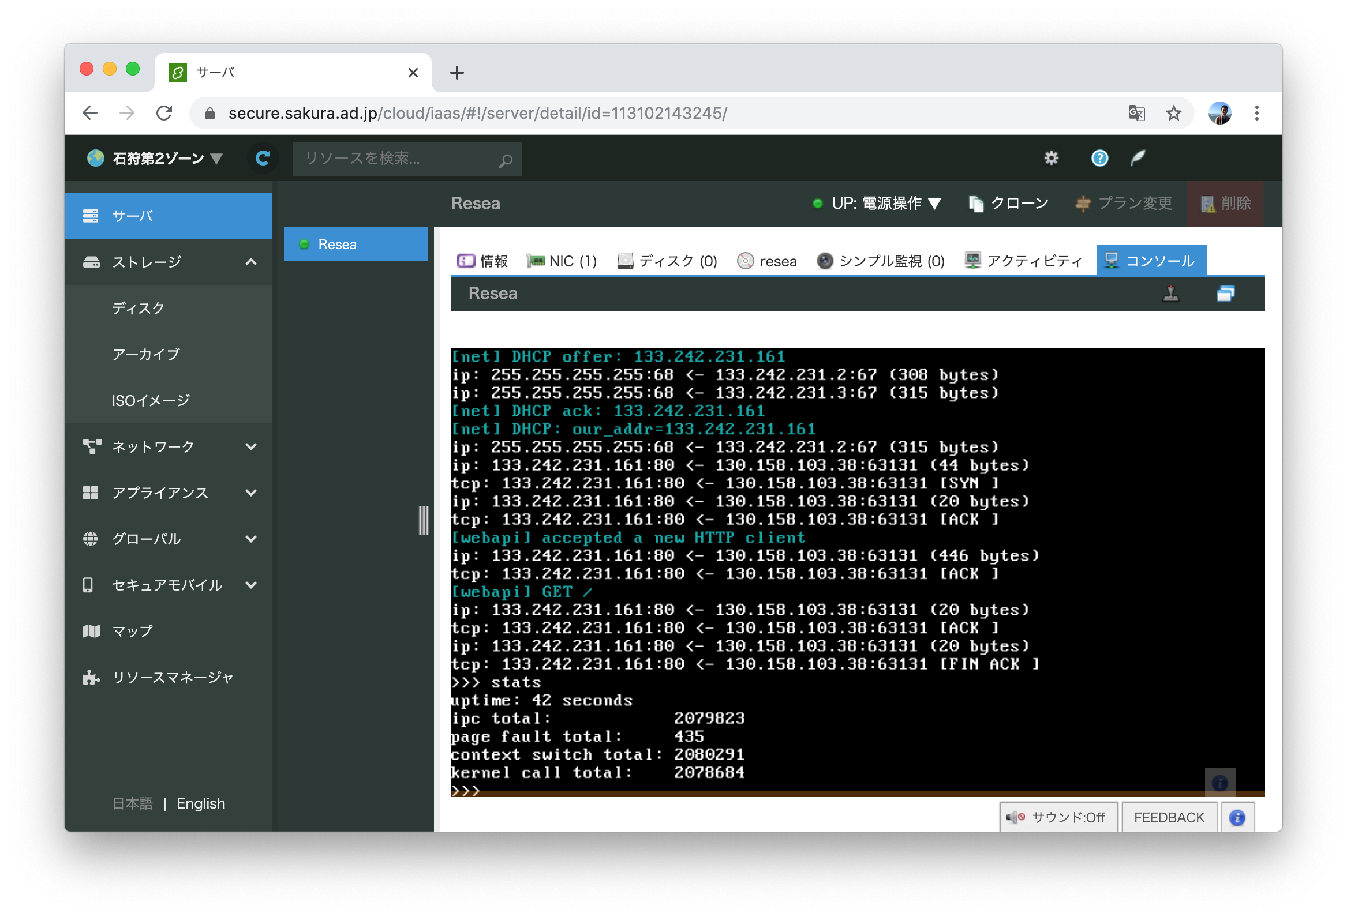Open help via the question mark icon
Screen dimensions: 1347x917
[x=1099, y=157]
